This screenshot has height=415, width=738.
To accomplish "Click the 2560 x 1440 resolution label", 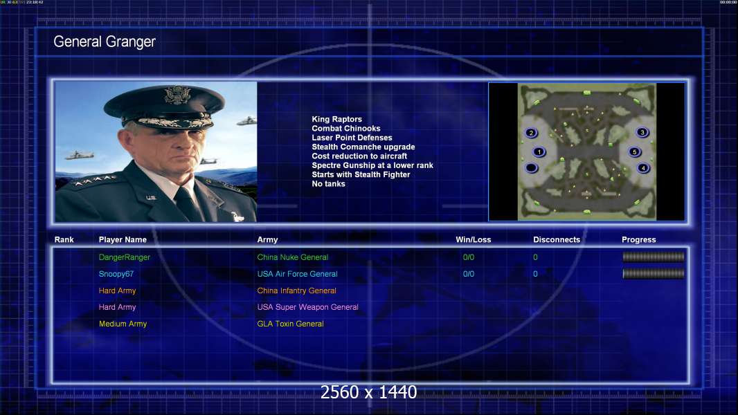I will point(368,392).
